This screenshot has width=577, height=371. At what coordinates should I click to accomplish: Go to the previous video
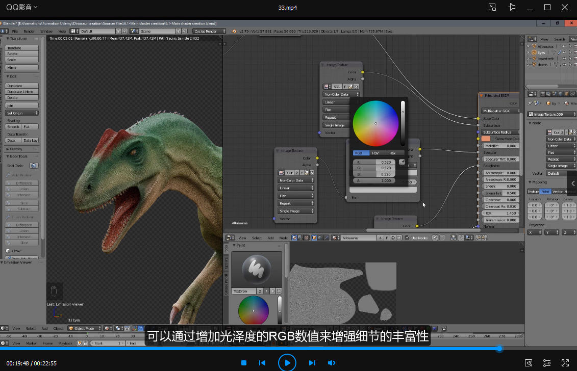262,363
